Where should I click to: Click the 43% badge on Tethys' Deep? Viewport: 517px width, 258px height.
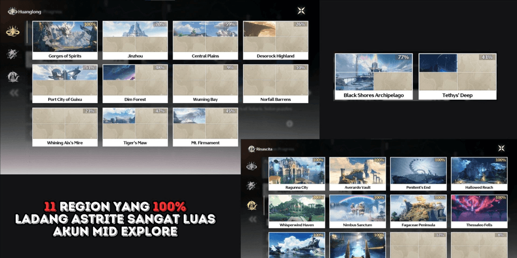[487, 57]
